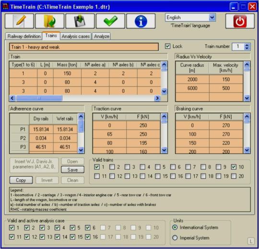259x249 pixels.
Task: Click Curve radius cell 2000
Action: point(192,80)
